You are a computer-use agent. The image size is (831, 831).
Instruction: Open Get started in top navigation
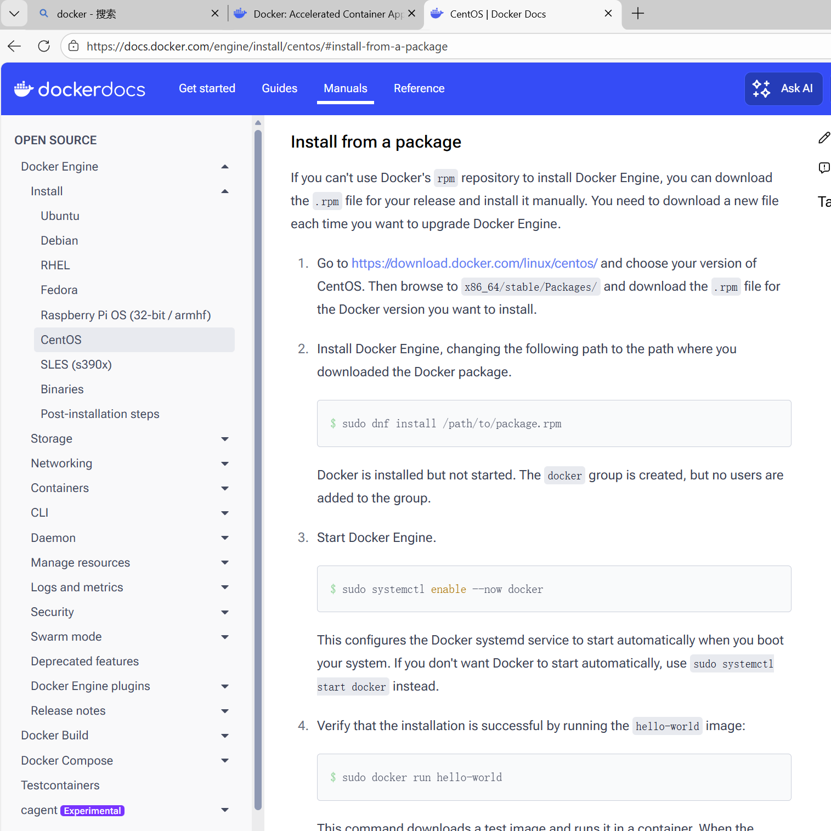(207, 88)
